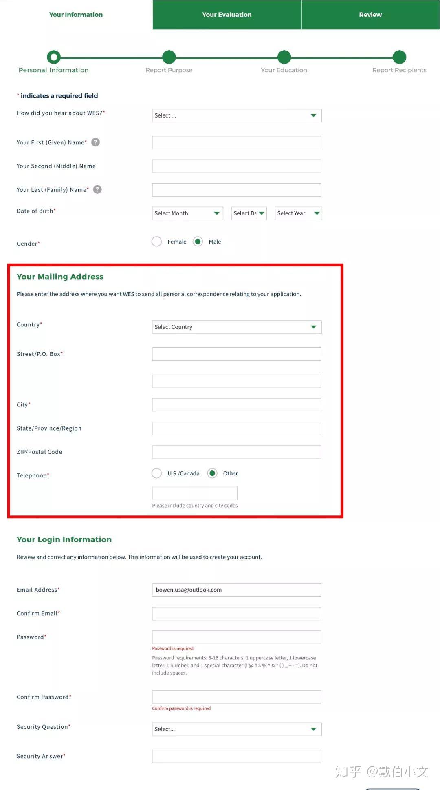This screenshot has width=440, height=790.
Task: Click the Your Education step circle
Action: tap(284, 57)
